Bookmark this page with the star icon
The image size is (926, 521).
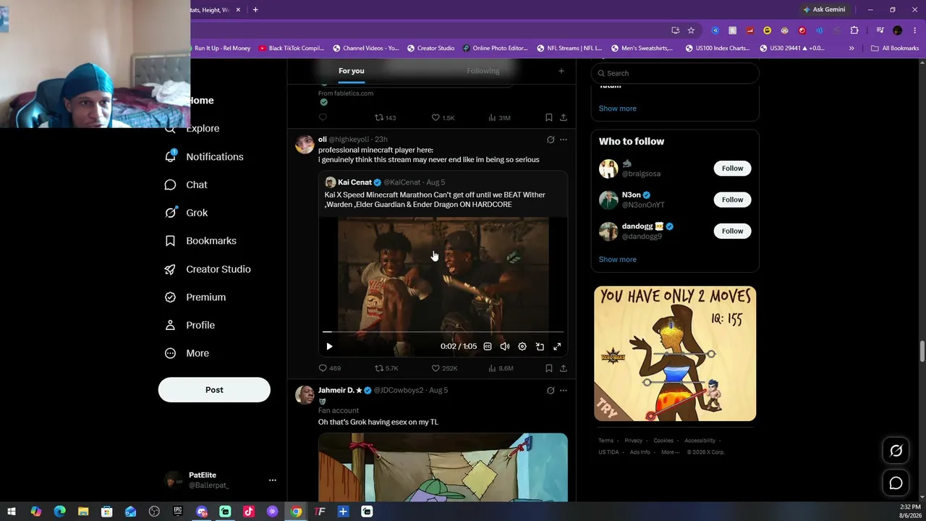(691, 30)
